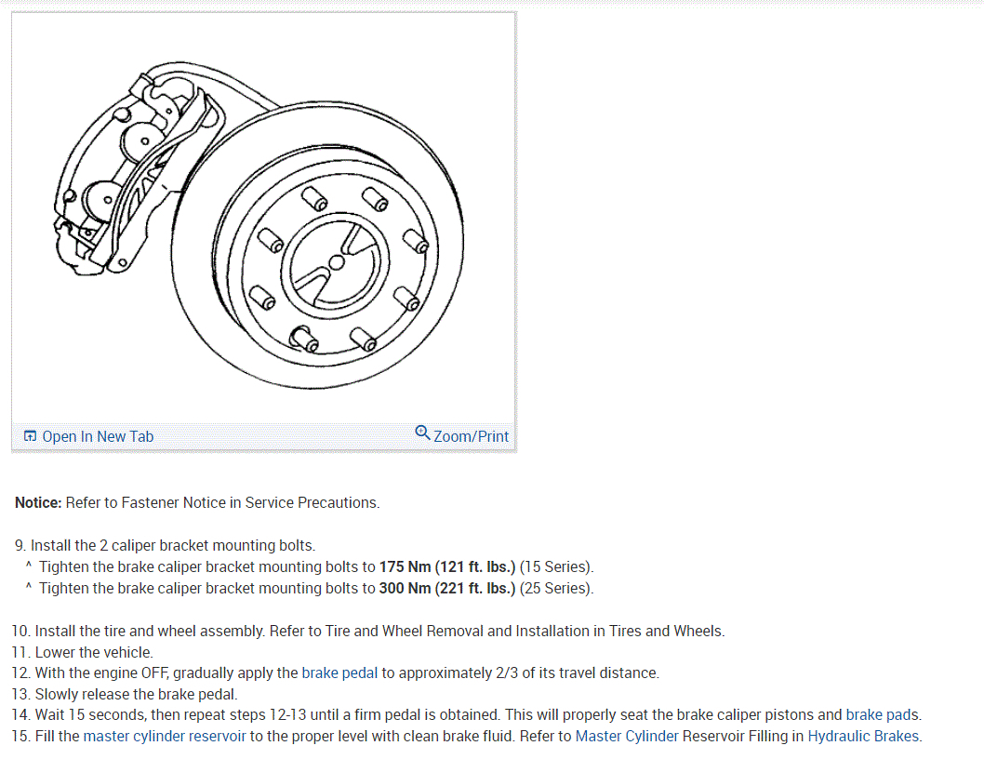This screenshot has height=759, width=984.
Task: Open the Hydraulic Brakes link
Action: click(863, 737)
